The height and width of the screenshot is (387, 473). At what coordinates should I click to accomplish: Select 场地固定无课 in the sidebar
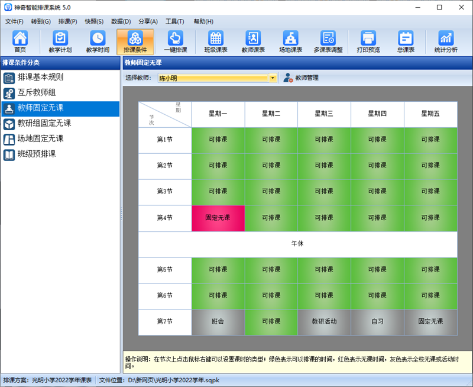pos(60,139)
